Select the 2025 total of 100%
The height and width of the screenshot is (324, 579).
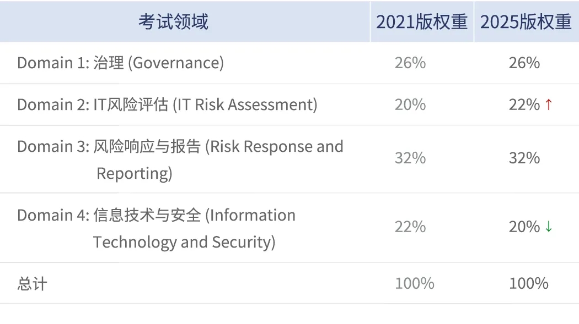coord(529,284)
